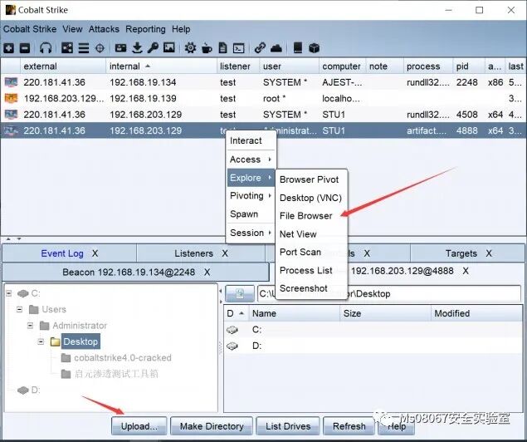Click the C: drive icon in file list
The image size is (527, 442).
click(x=232, y=330)
